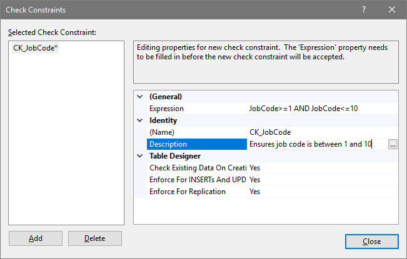407x259 pixels.
Task: Collapse the Table Designer section
Action: [x=140, y=156]
